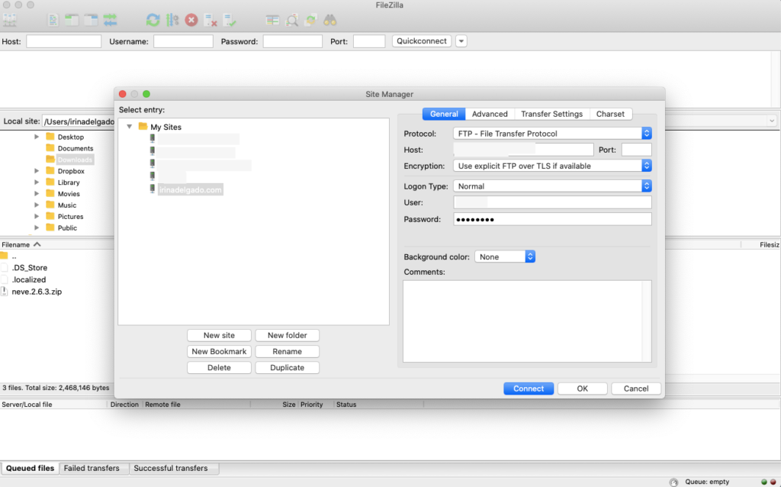Click the zip file icon for neve.2.6.3.zip
The image size is (781, 487).
point(4,292)
